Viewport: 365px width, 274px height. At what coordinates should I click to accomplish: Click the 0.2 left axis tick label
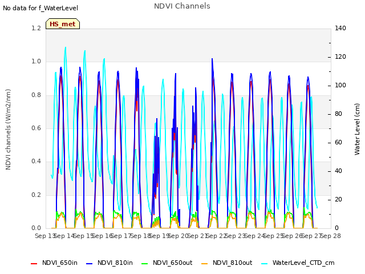(36, 195)
